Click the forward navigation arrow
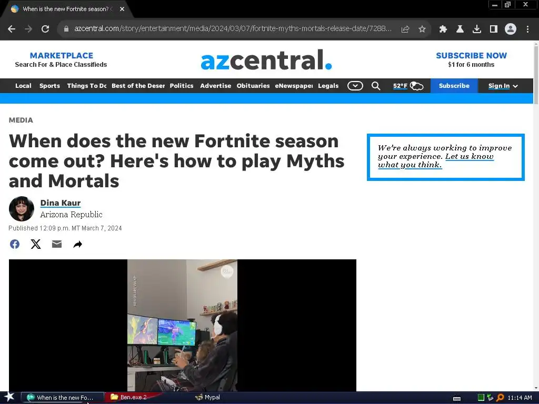 click(x=28, y=29)
